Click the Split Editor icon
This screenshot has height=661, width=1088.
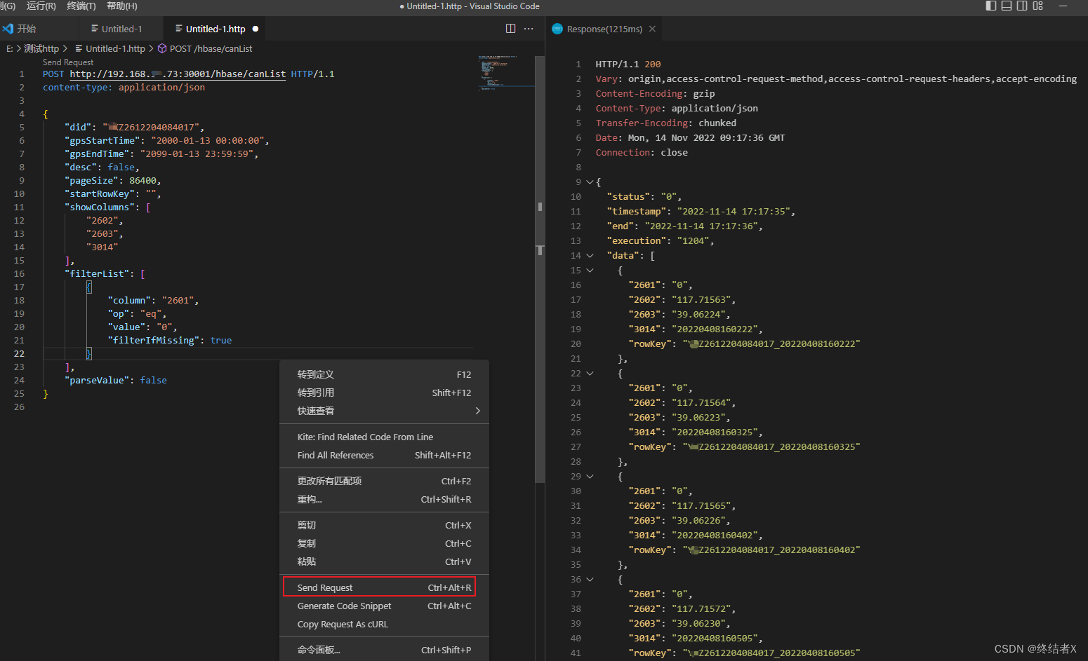[510, 29]
